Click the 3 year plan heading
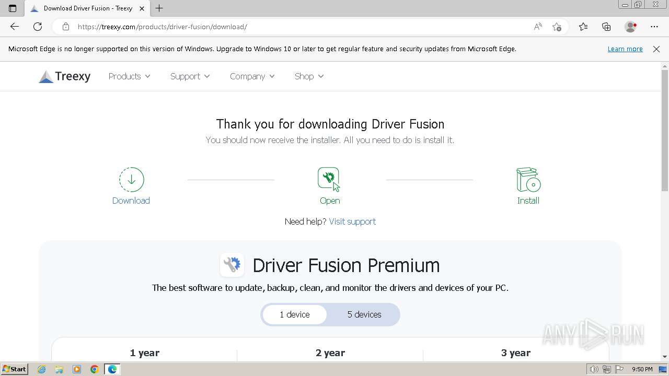 tap(516, 353)
